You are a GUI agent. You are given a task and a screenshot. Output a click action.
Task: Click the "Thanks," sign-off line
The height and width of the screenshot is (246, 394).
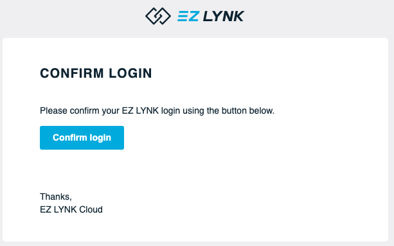tap(56, 197)
